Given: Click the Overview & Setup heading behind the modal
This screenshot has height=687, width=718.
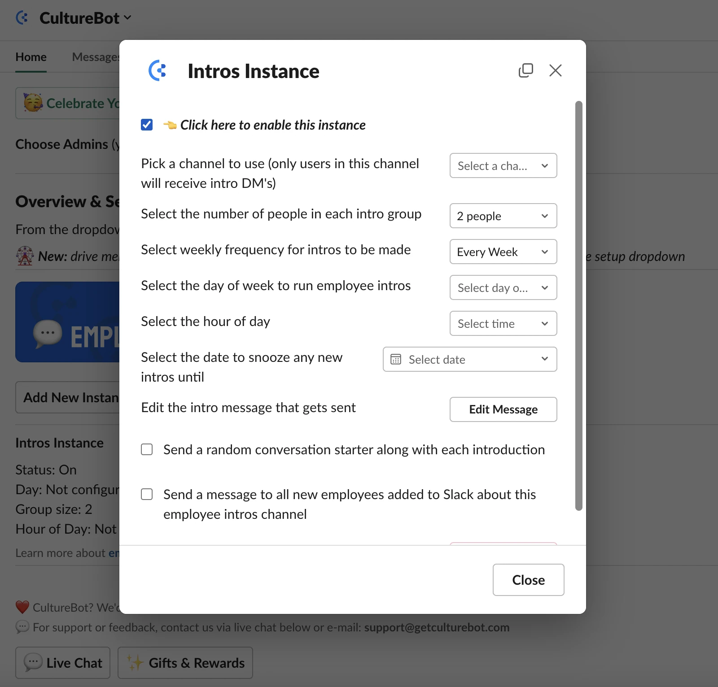Looking at the screenshot, I should [x=68, y=201].
